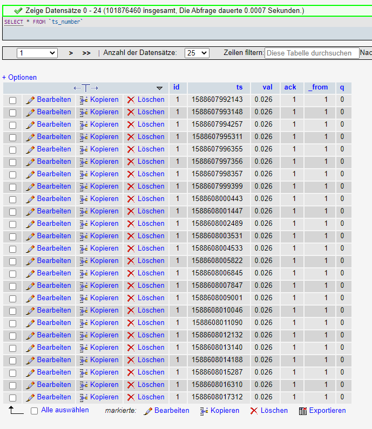Screen dimensions: 372x429
Task: Click Kopieren link for row 1588608013140
Action: [104, 348]
